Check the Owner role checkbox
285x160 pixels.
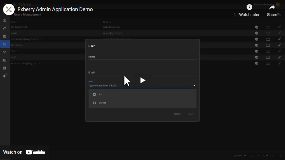94,103
